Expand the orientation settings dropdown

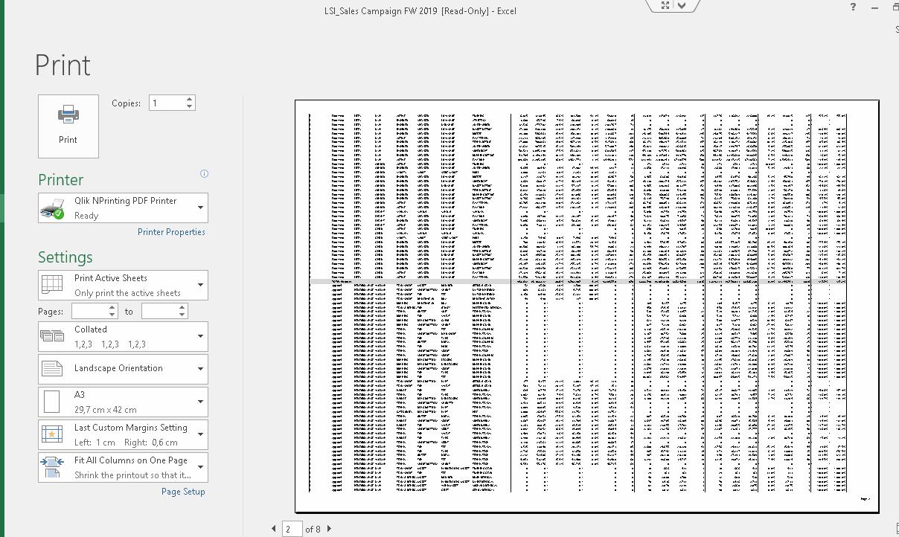[199, 368]
